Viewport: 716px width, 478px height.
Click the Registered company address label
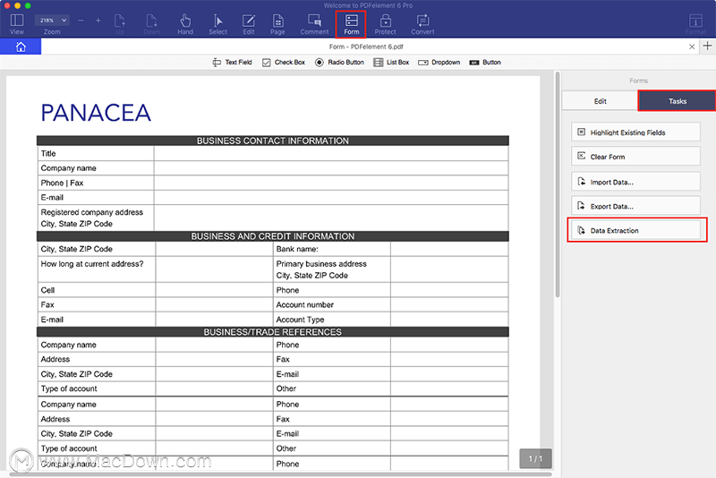coord(92,212)
